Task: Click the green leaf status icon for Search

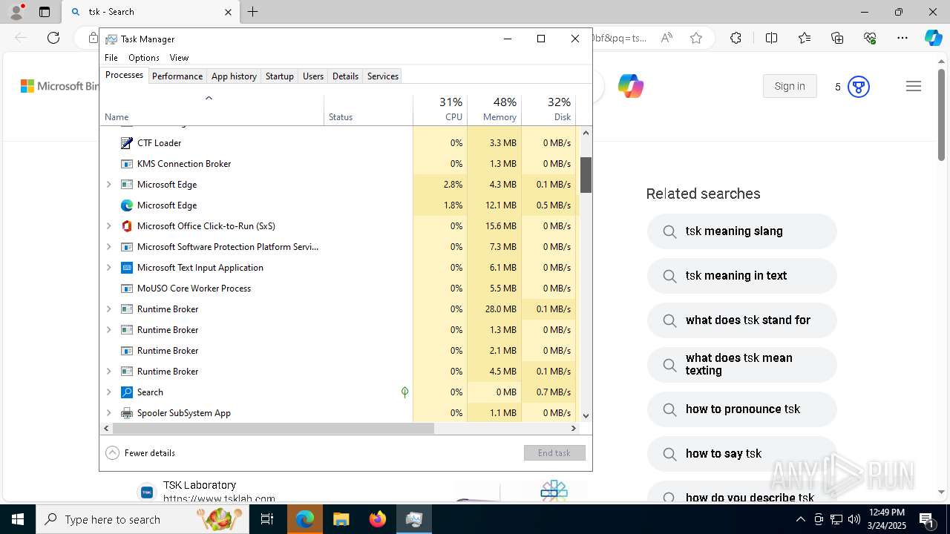Action: coord(404,392)
